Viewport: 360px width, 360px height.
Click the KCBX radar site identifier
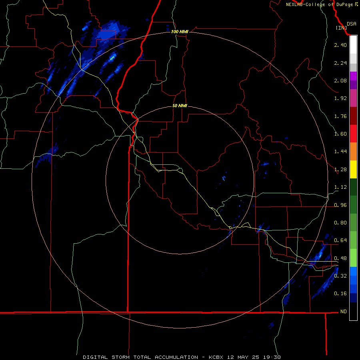coord(217,357)
